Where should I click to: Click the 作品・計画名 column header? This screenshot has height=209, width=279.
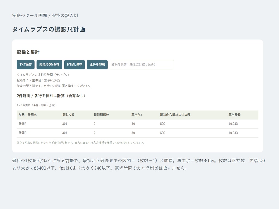tap(28, 115)
